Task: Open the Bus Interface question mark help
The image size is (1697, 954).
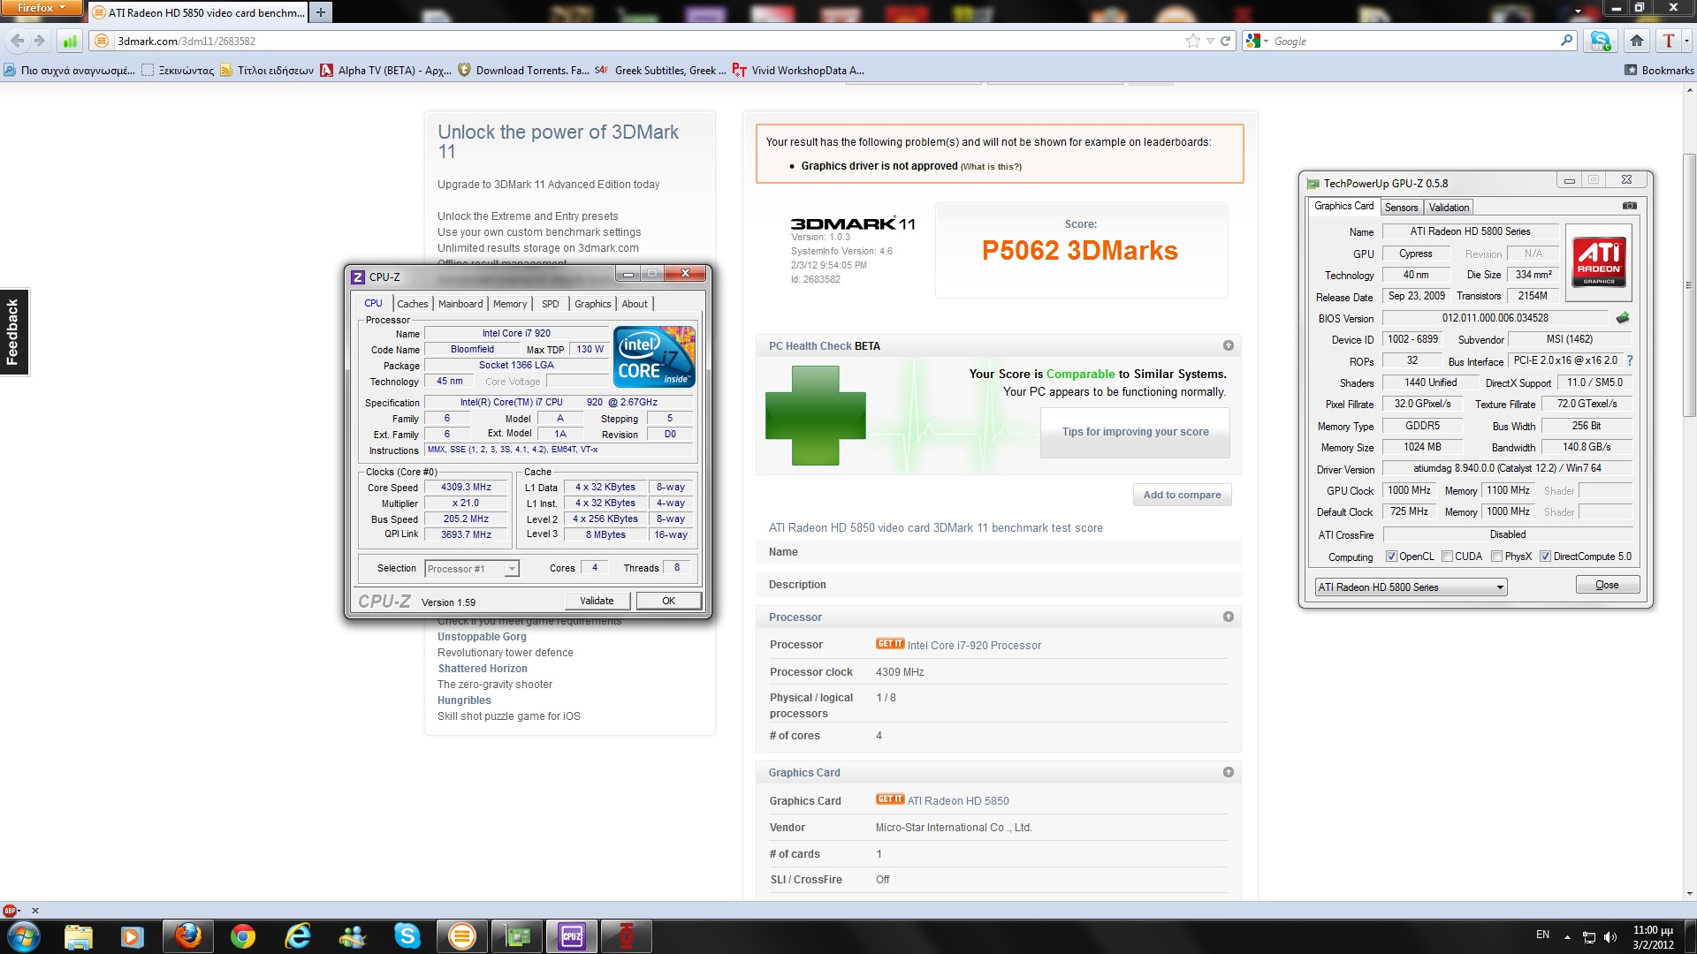Action: point(1630,360)
